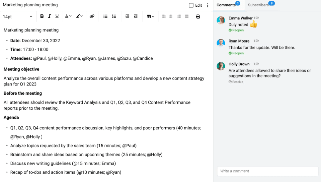The width and height of the screenshot is (321, 182).
Task: Reopen Ryan Moore's comment
Action: [x=236, y=53]
